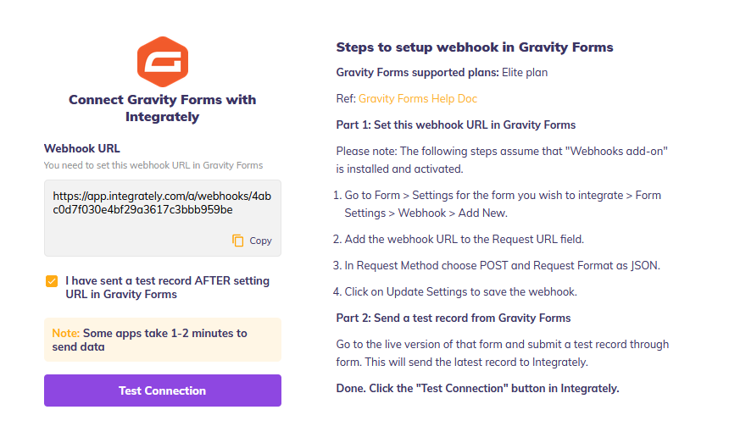Click the copy icon beside the webhook URL

(x=238, y=241)
